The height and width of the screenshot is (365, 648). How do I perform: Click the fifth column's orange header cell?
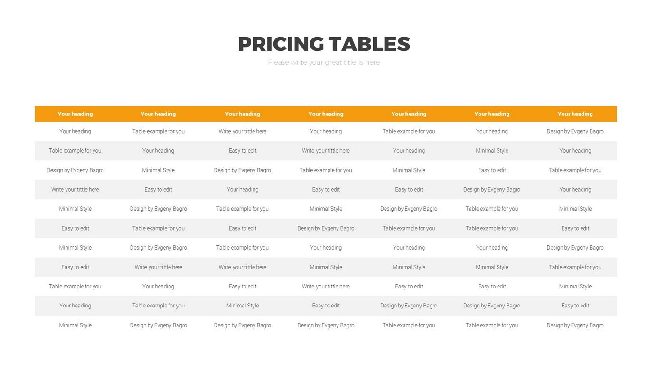point(409,114)
